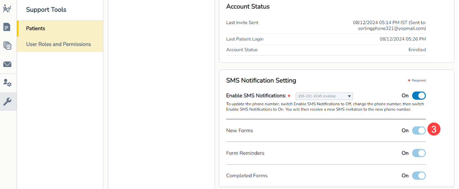Open the envelope messages icon
Viewport: 459px width, 189px height.
pyautogui.click(x=7, y=64)
